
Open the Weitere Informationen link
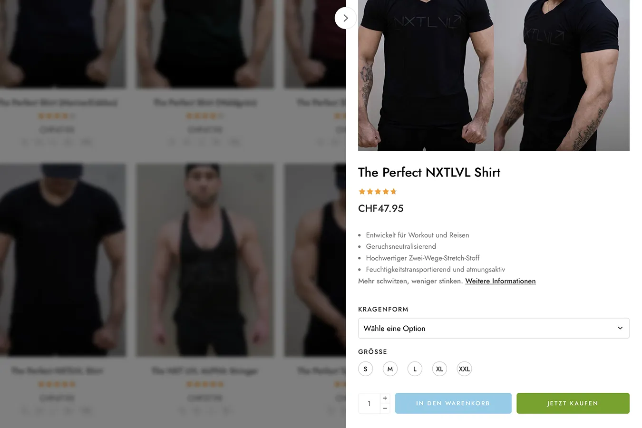pos(500,281)
